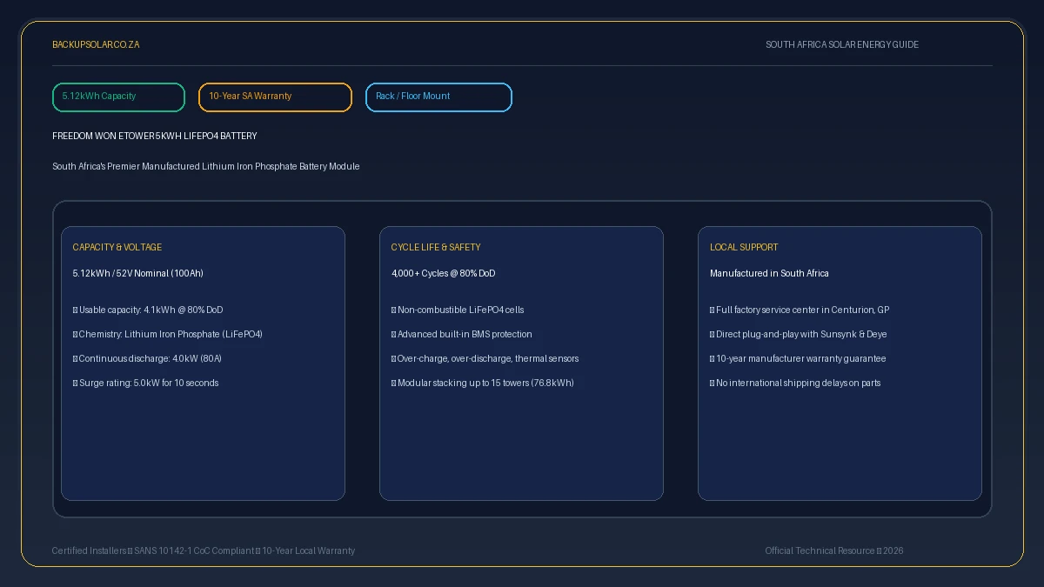Click "Modular stacking up to 15 towers (76.8kWh)"
Viewport: 1044px width, 587px height.
[x=485, y=384]
